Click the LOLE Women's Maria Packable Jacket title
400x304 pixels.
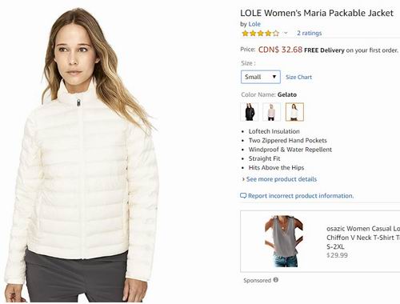click(317, 13)
